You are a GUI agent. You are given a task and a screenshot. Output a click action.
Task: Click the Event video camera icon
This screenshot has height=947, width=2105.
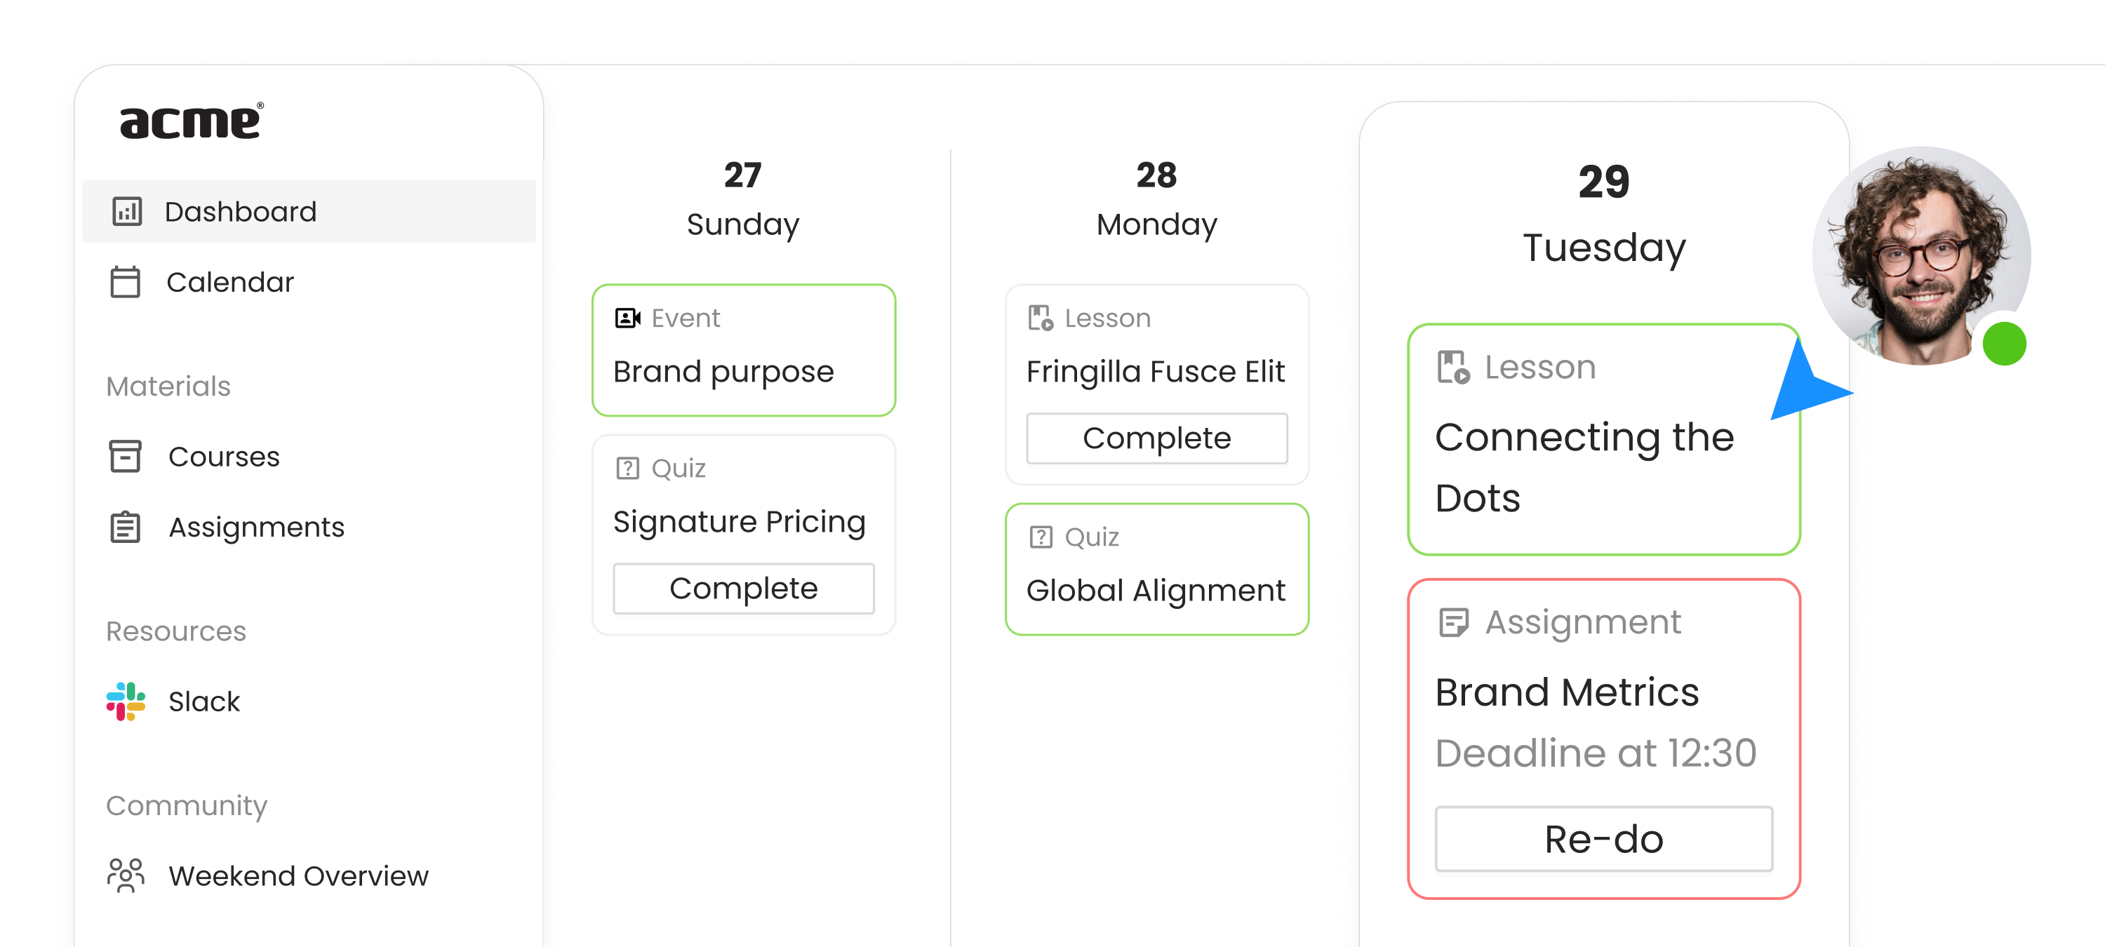pyautogui.click(x=627, y=318)
